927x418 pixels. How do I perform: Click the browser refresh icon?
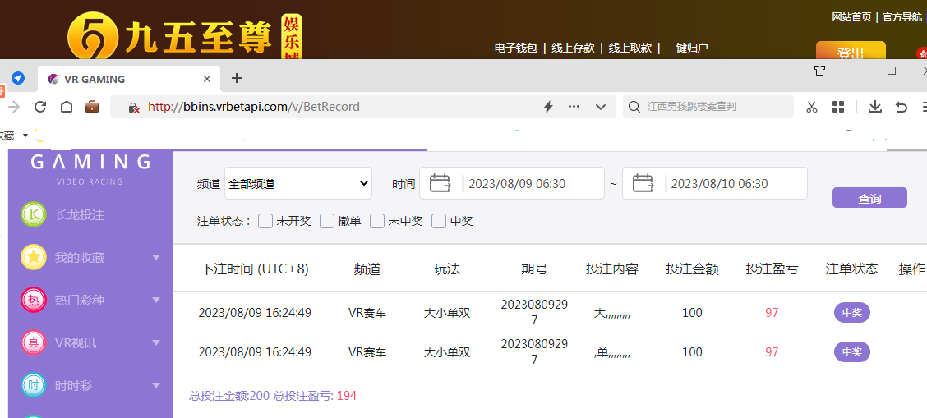click(39, 107)
